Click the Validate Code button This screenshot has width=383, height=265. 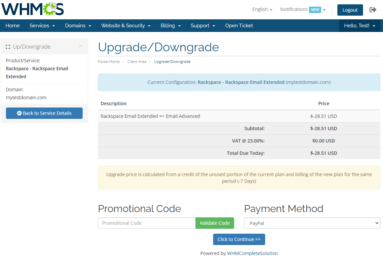[x=215, y=223]
